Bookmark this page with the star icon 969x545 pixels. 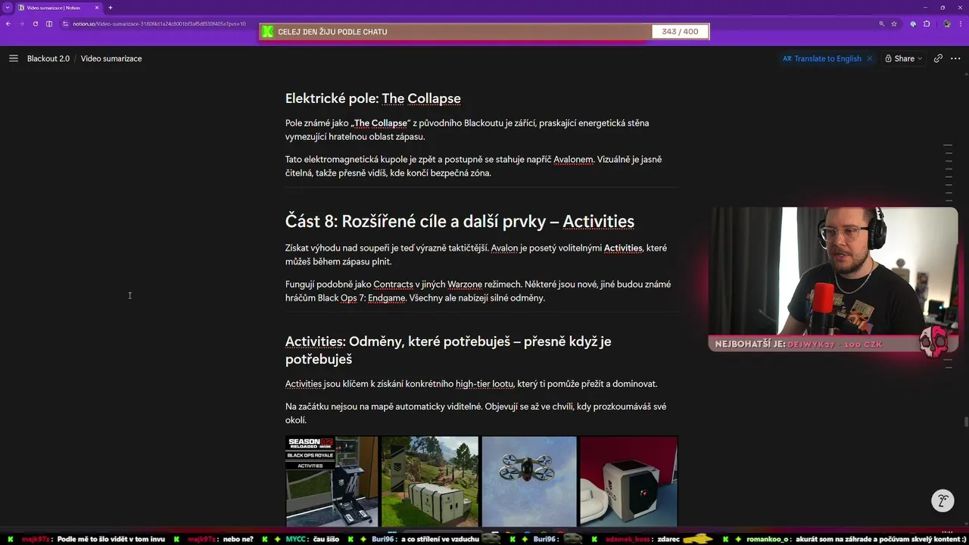point(894,23)
